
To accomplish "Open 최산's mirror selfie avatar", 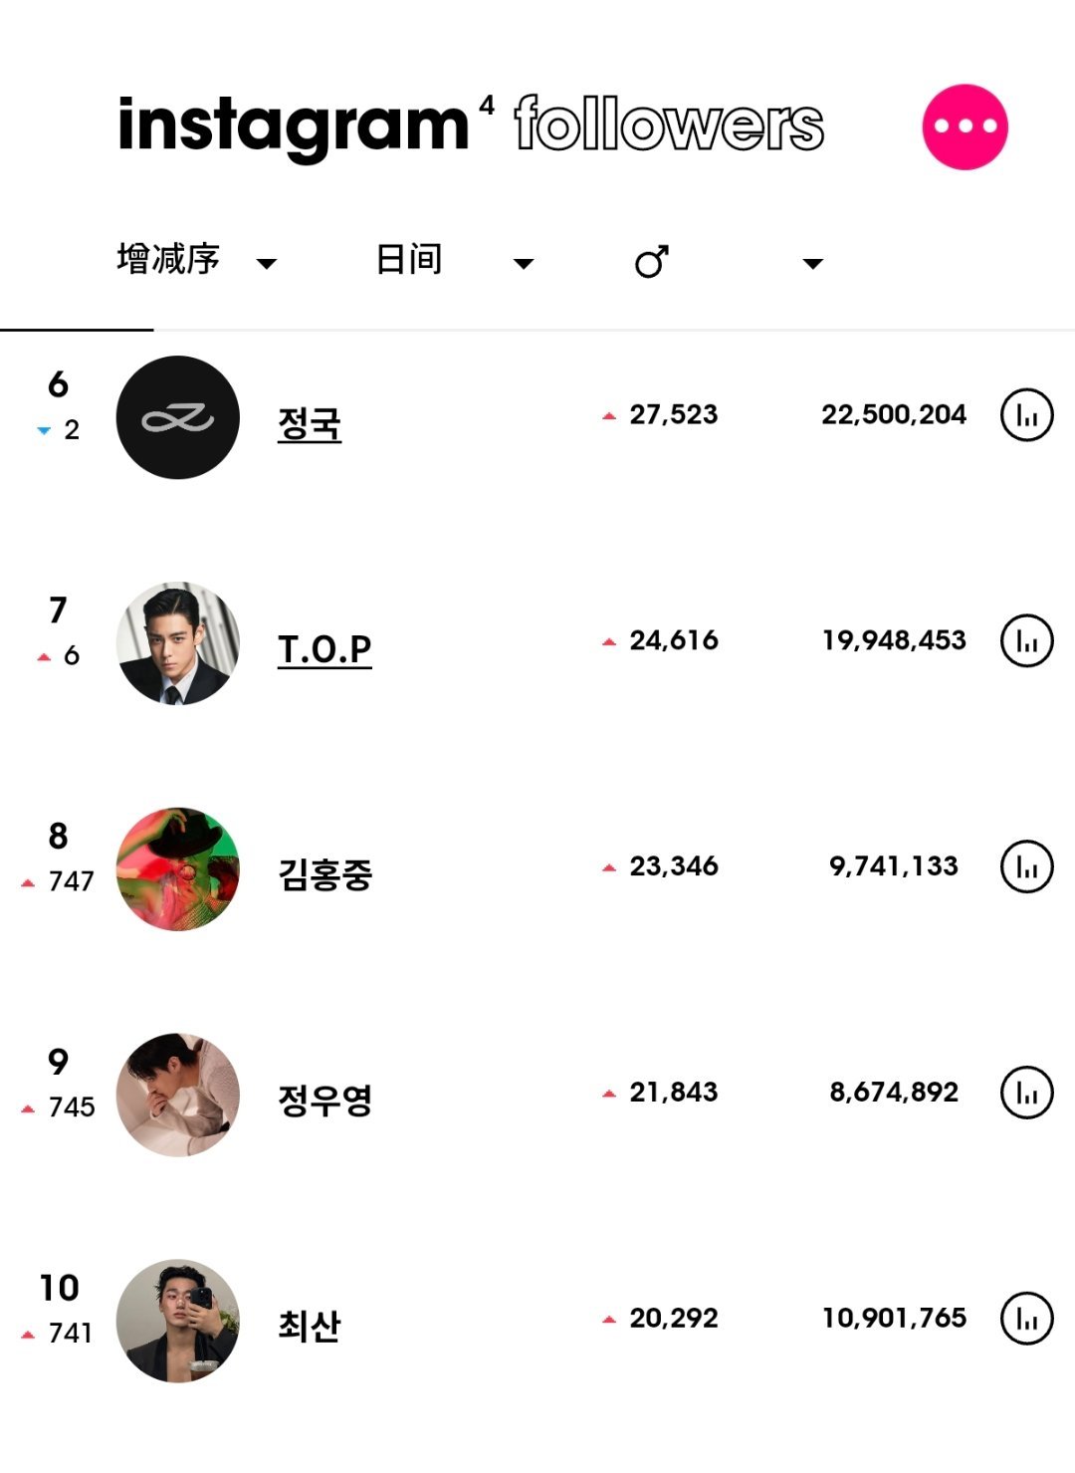I will (x=178, y=1321).
